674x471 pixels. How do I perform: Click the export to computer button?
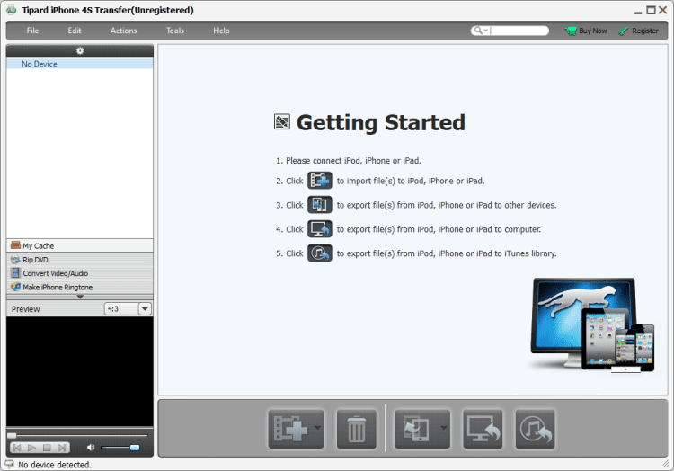tap(483, 429)
